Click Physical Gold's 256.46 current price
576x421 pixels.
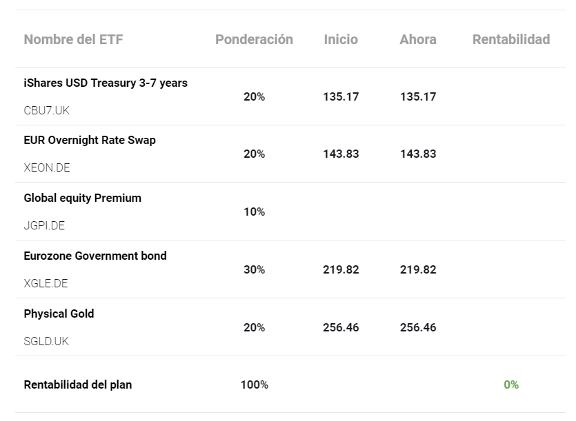click(418, 327)
